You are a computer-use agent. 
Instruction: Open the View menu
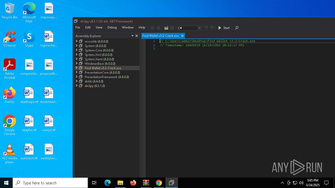tap(99, 27)
